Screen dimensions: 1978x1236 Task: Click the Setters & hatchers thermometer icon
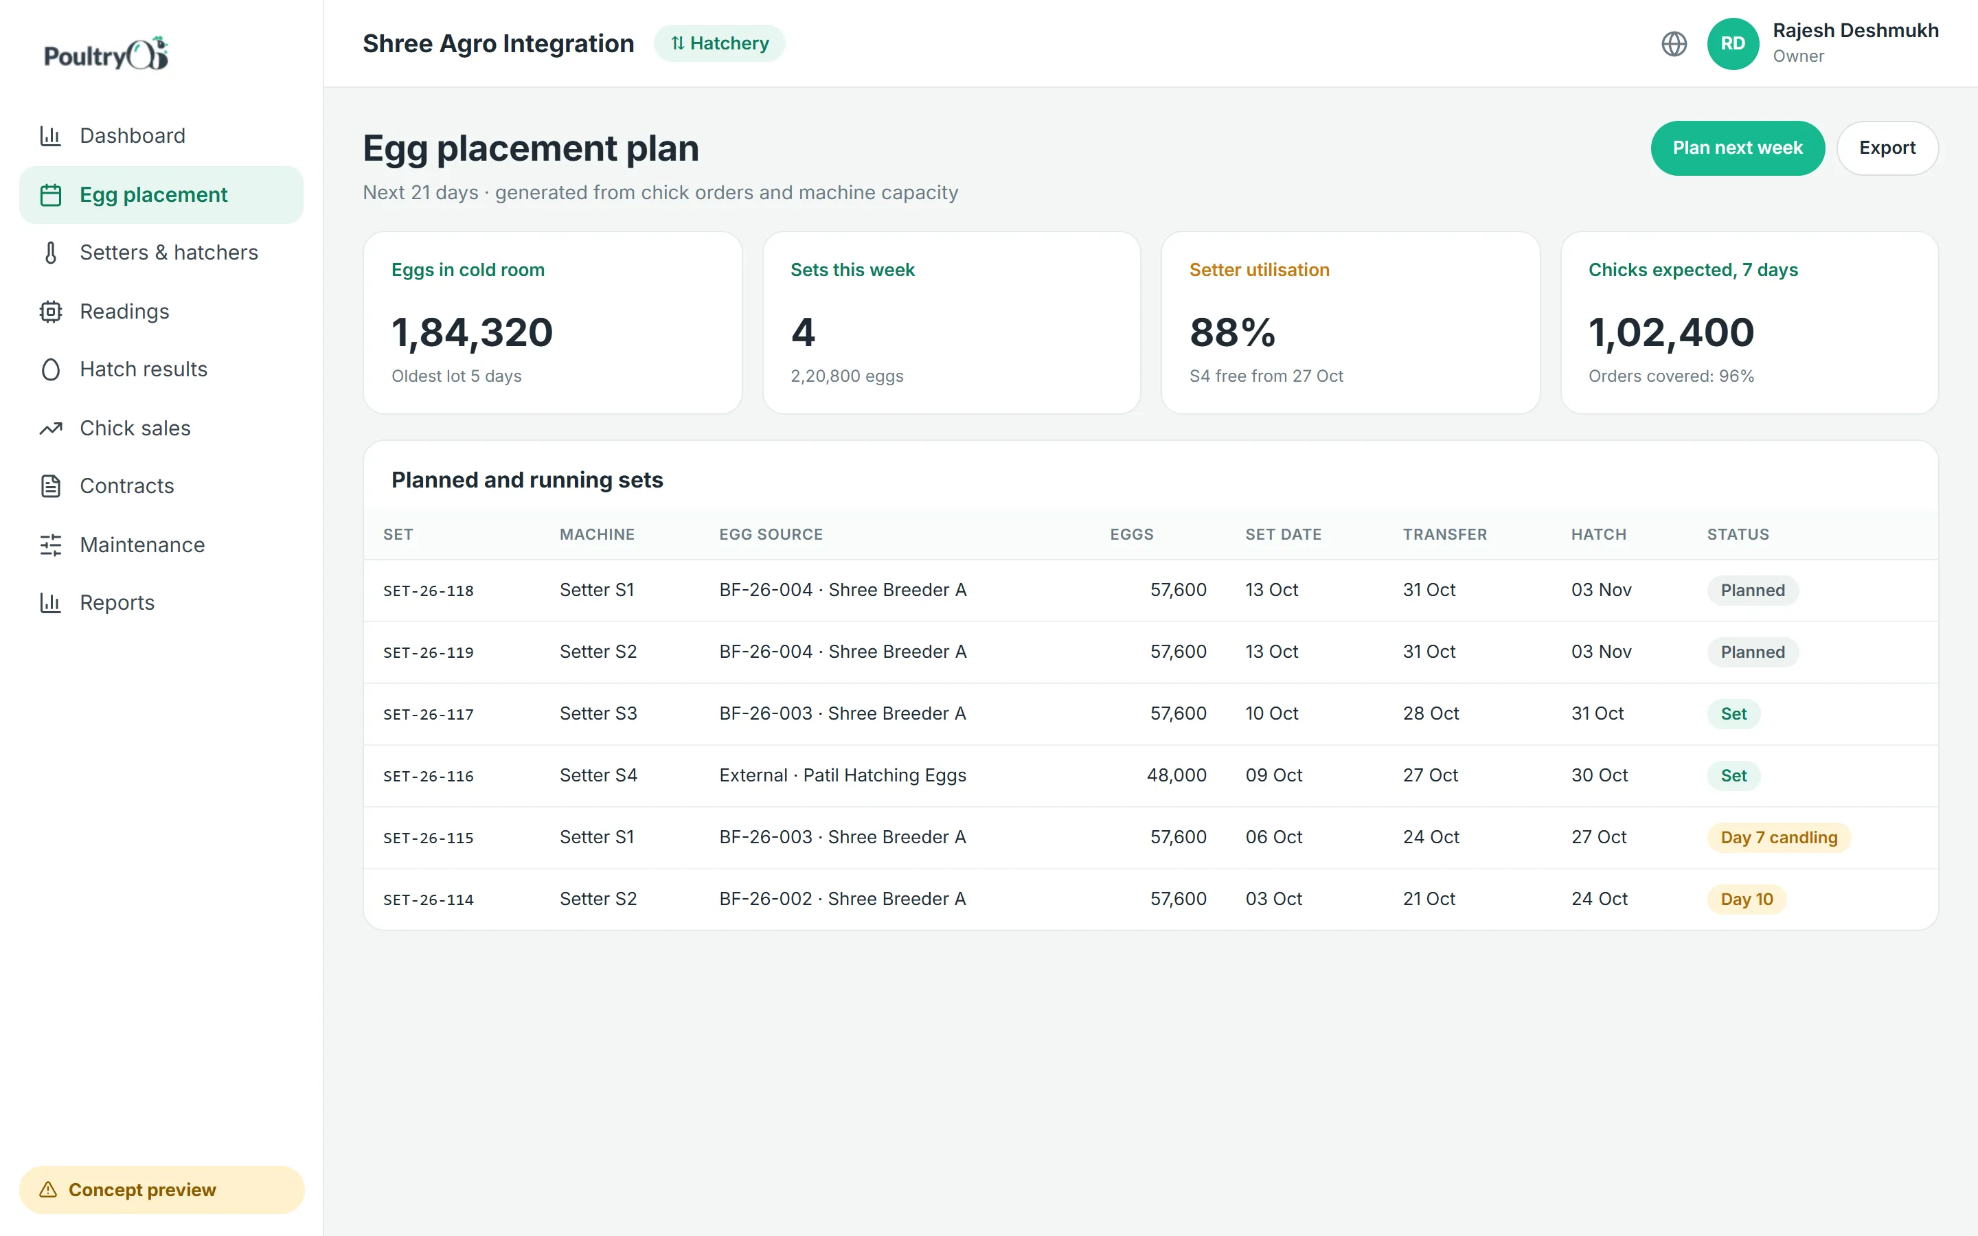click(x=51, y=253)
